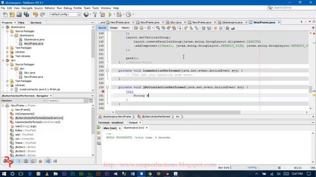This screenshot has width=316, height=177.
Task: Open the default config combo box
Action: (x=65, y=14)
